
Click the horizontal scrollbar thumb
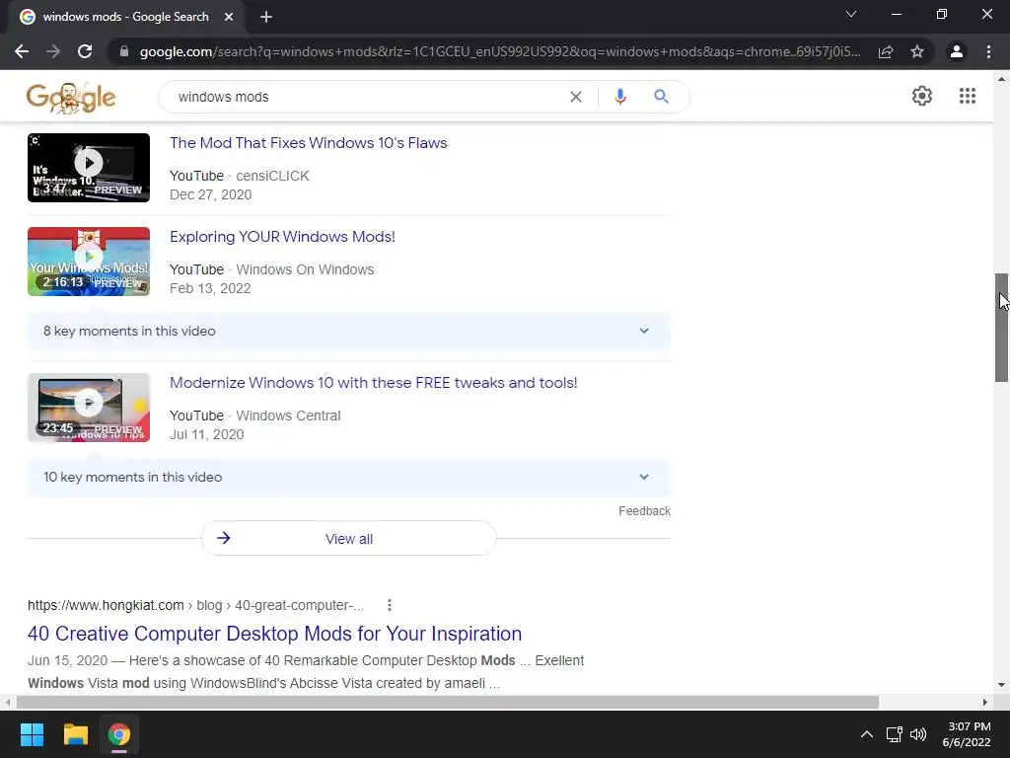pos(448,702)
